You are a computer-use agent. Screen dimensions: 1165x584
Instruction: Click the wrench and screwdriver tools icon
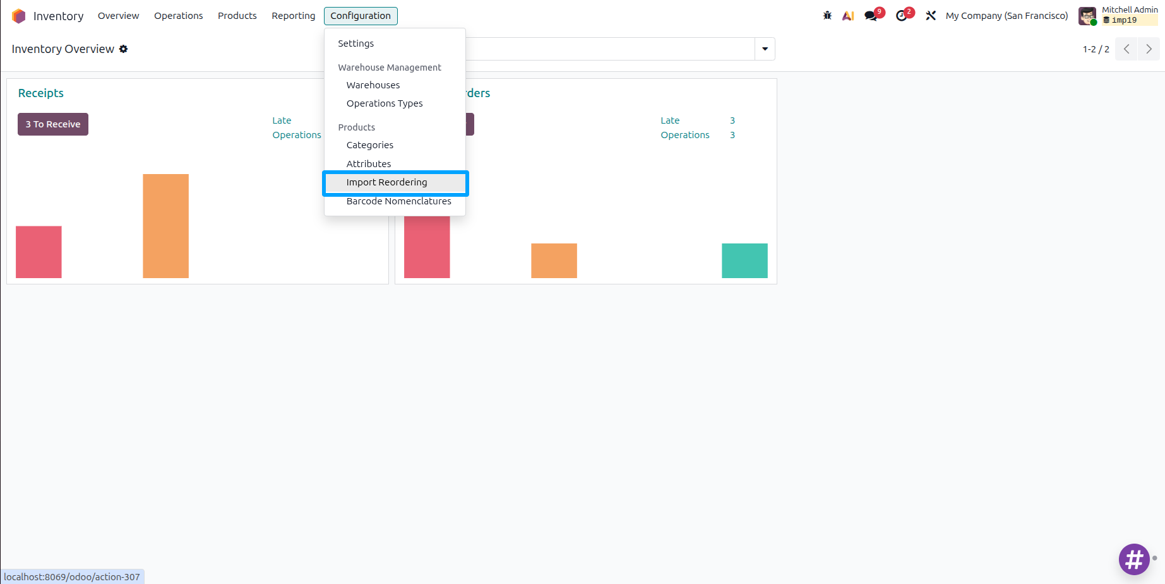pyautogui.click(x=931, y=16)
